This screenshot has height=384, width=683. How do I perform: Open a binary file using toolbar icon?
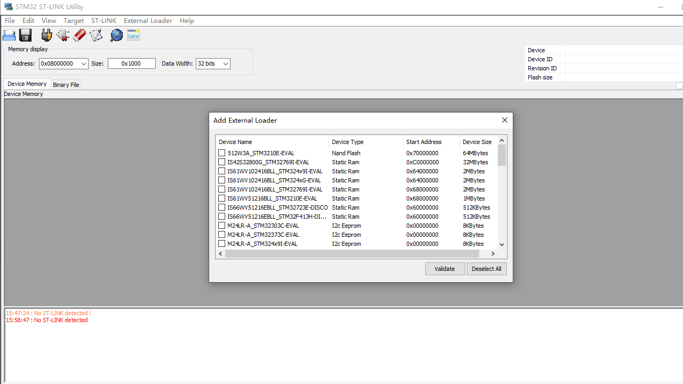tap(9, 35)
